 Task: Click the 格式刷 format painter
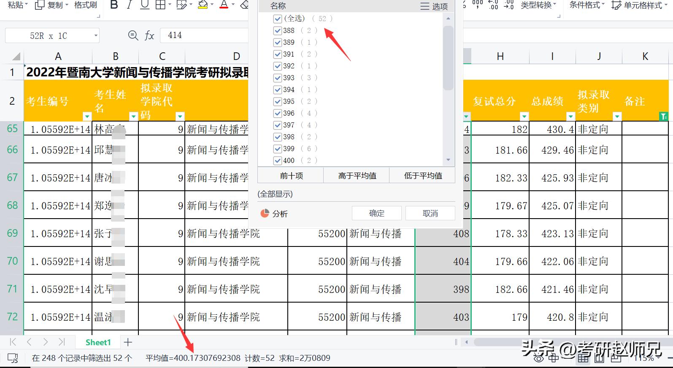[x=86, y=5]
